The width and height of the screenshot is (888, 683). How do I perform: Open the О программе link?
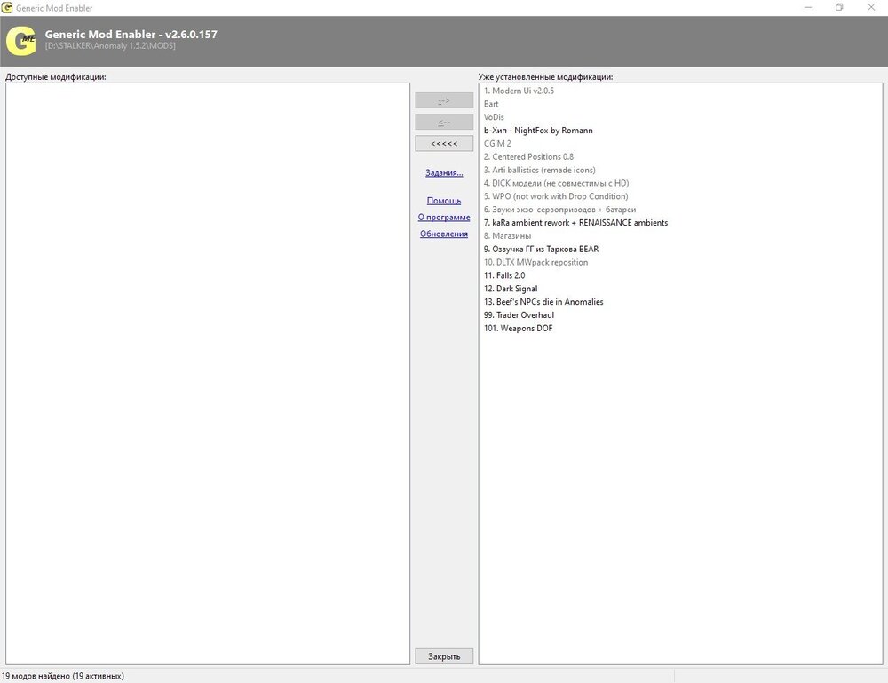coord(444,217)
